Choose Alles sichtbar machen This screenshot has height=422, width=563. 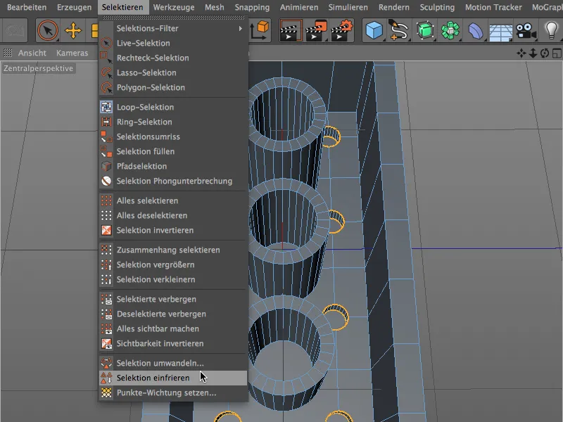click(173, 328)
